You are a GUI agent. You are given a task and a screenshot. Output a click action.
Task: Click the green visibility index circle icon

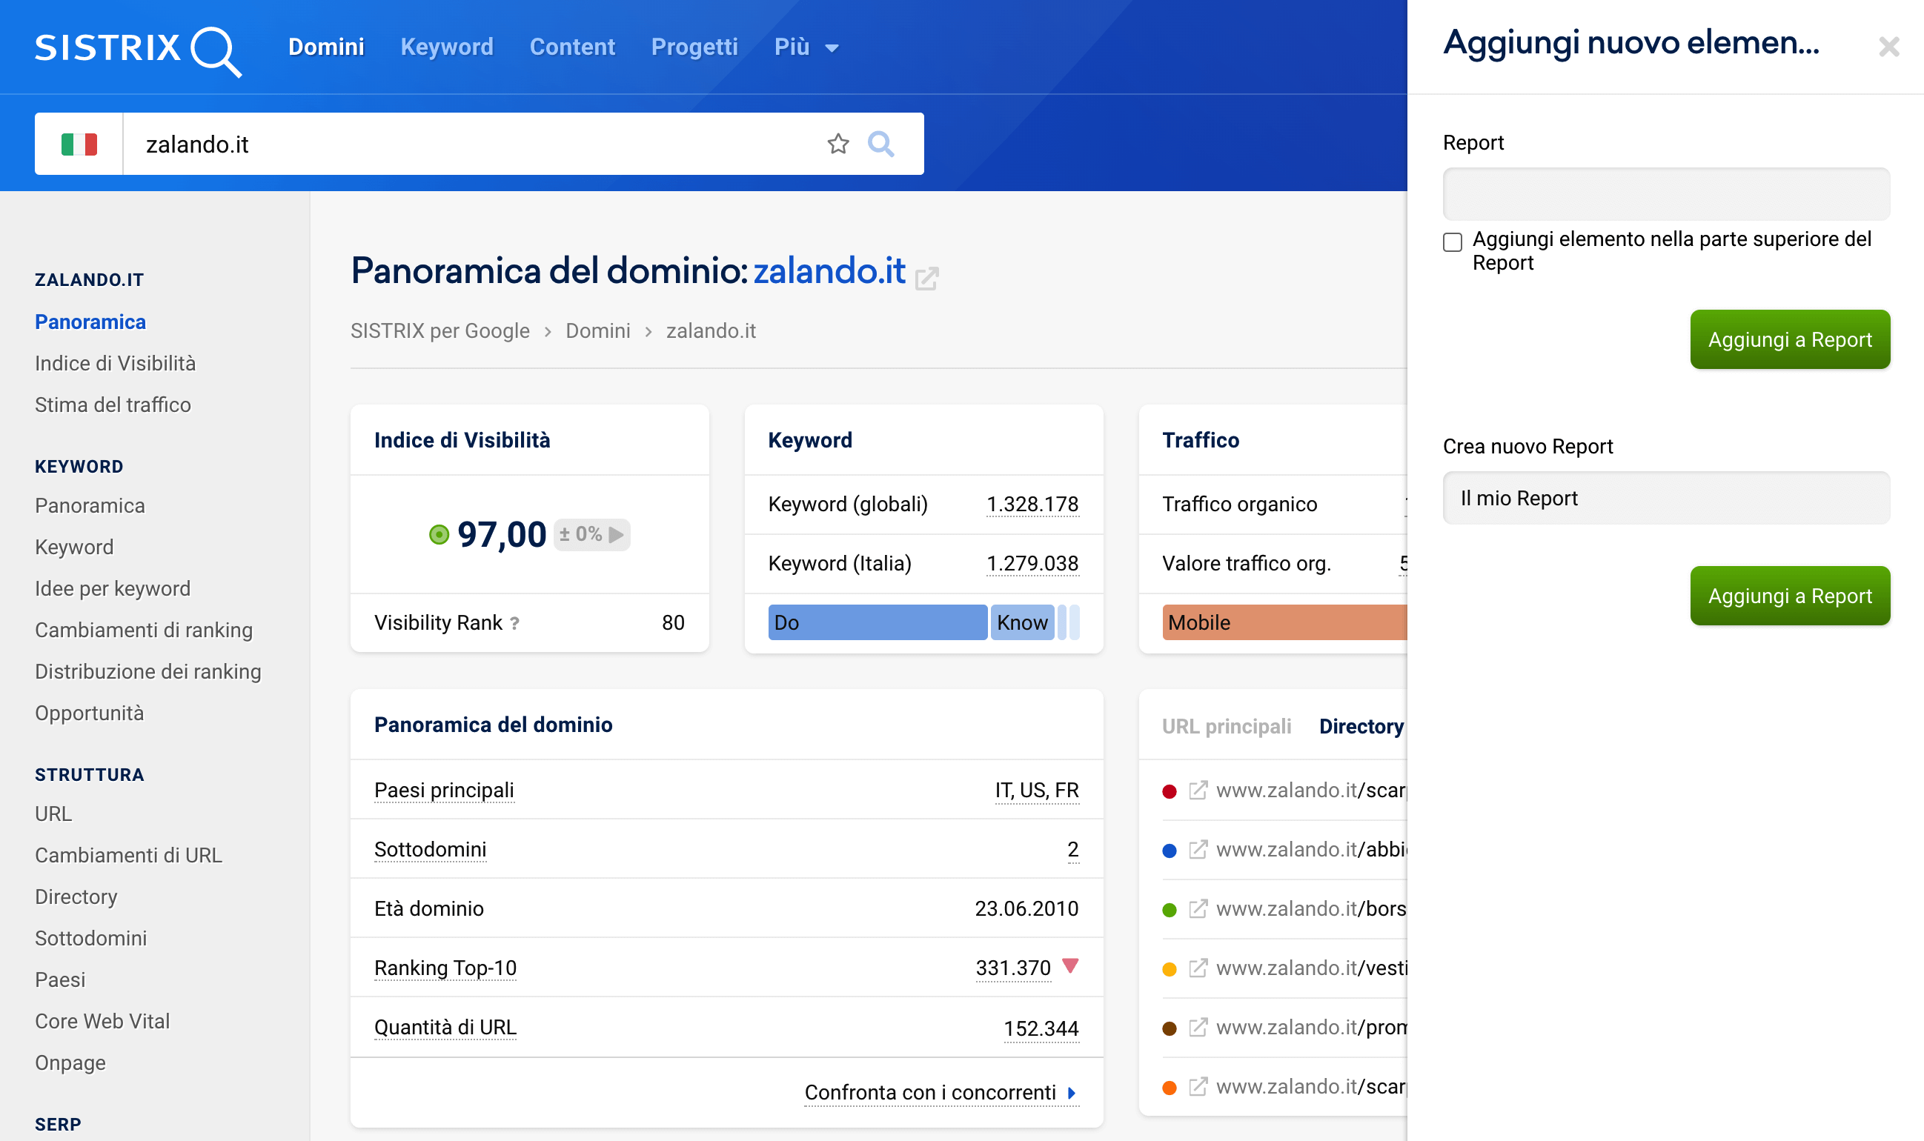pos(438,534)
